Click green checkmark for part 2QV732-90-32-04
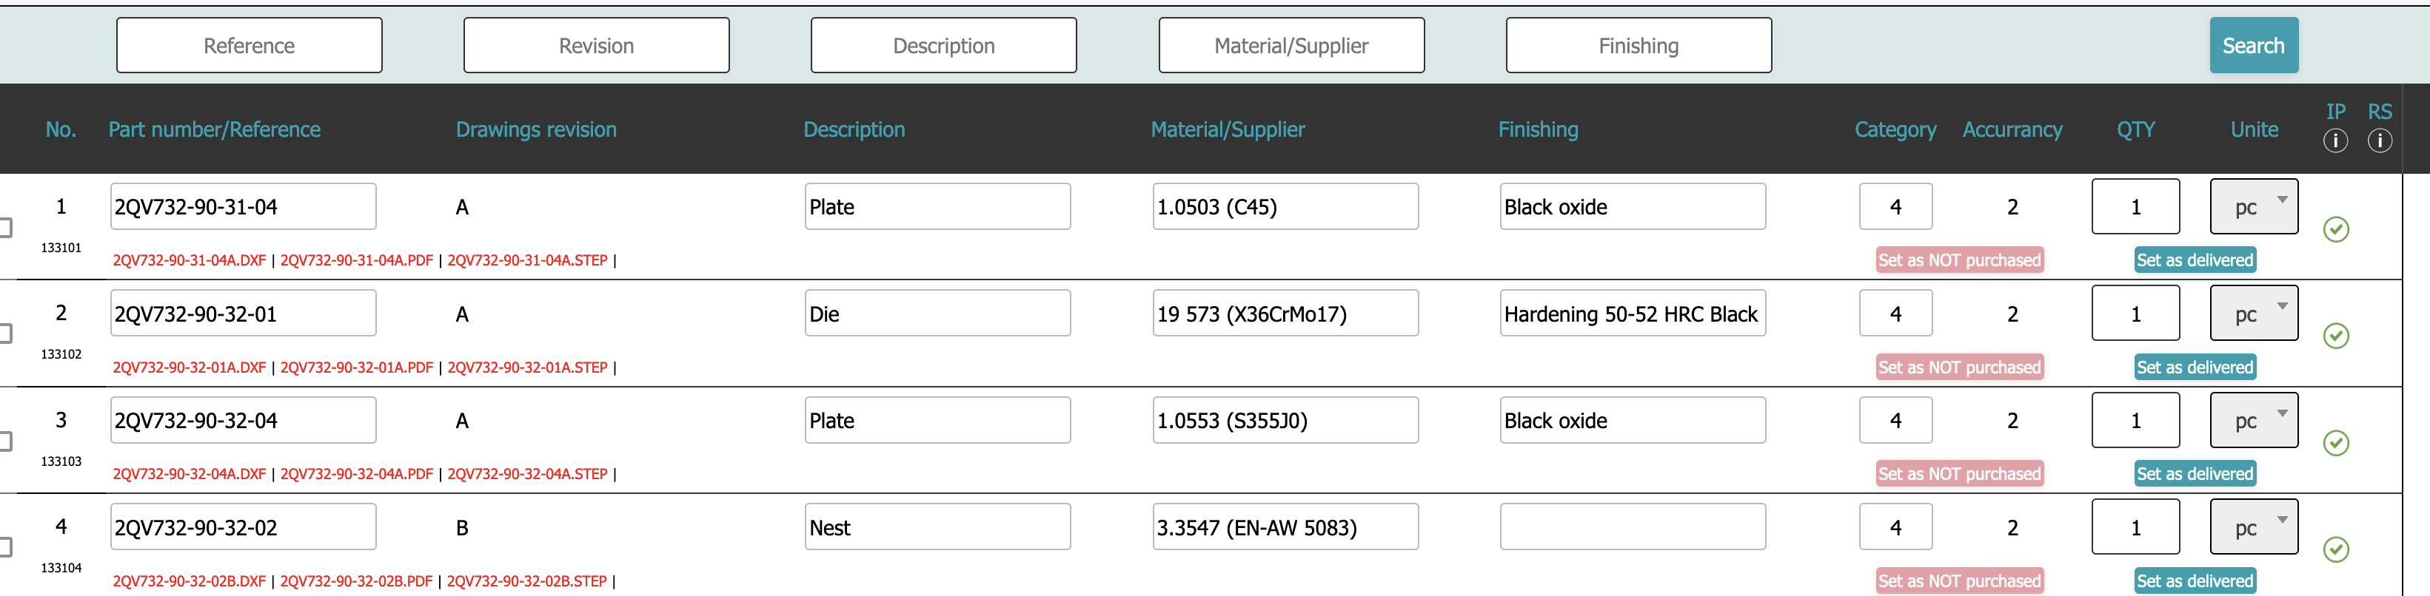The height and width of the screenshot is (596, 2430). pos(2336,442)
